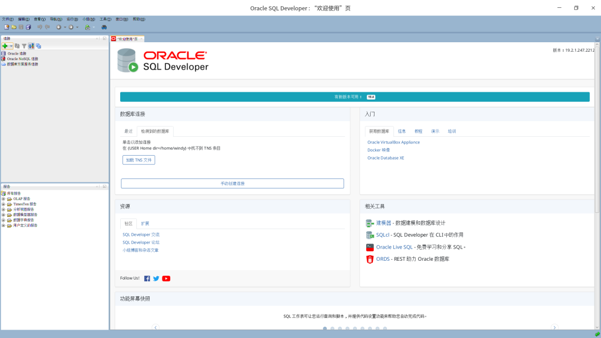Open the SQL Worksheet dropdown arrow
This screenshot has height=338, width=601.
click(93, 27)
